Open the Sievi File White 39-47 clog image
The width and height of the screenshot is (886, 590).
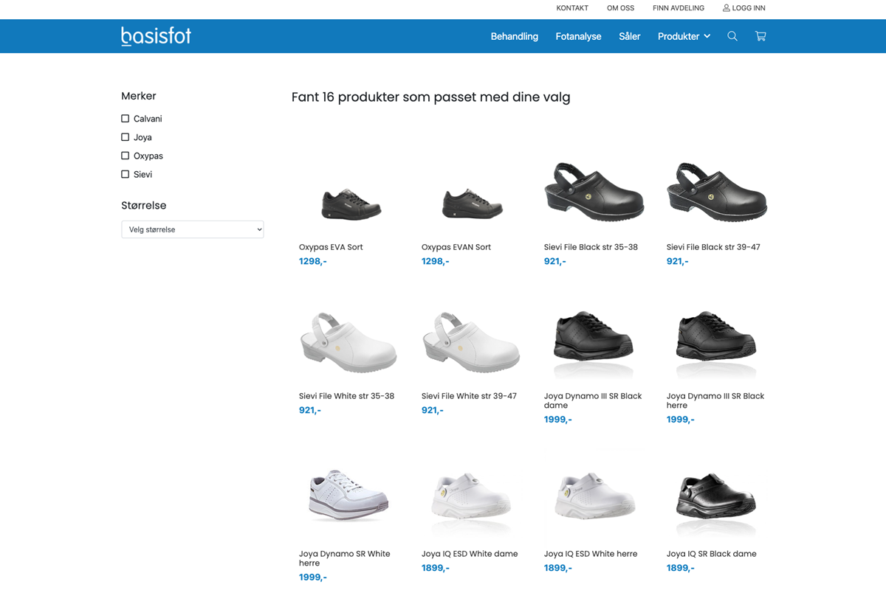pyautogui.click(x=471, y=341)
